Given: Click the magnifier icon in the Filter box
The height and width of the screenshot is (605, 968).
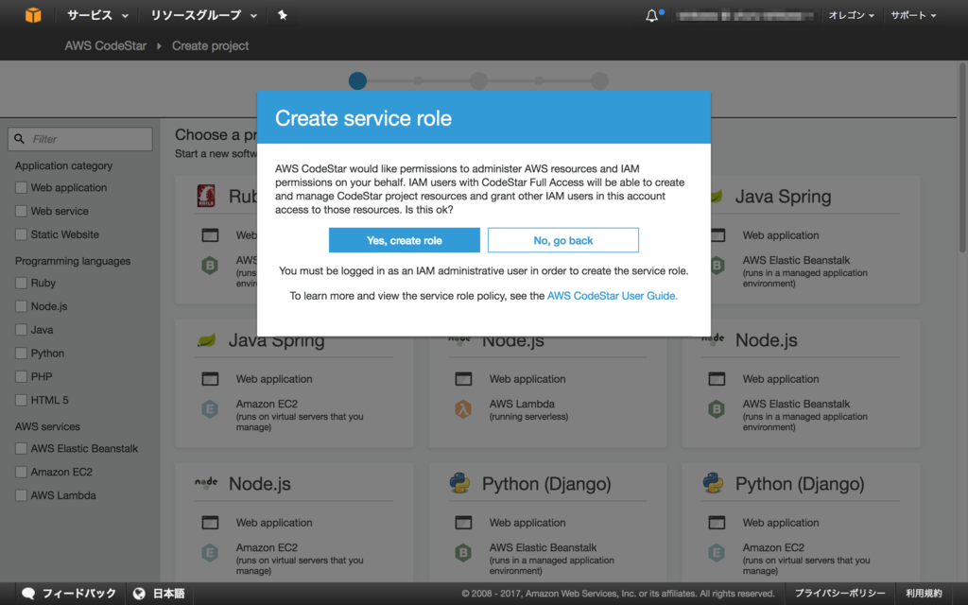Looking at the screenshot, I should pyautogui.click(x=20, y=139).
